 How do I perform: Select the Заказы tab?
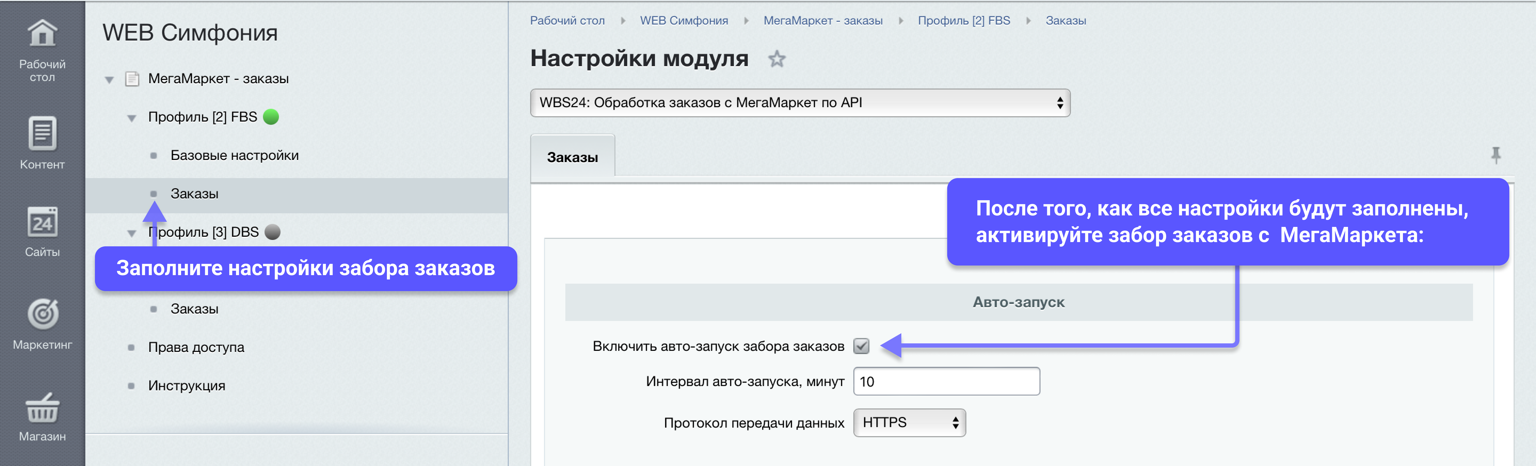click(x=573, y=157)
